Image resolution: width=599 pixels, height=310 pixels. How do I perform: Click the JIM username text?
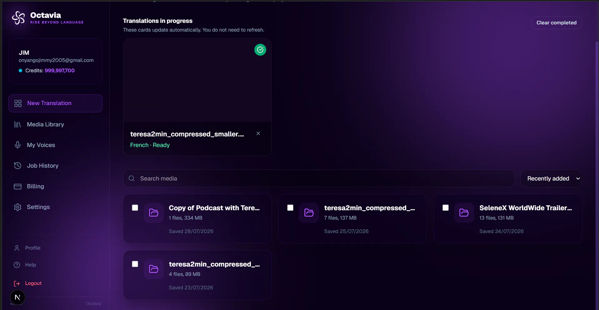24,53
